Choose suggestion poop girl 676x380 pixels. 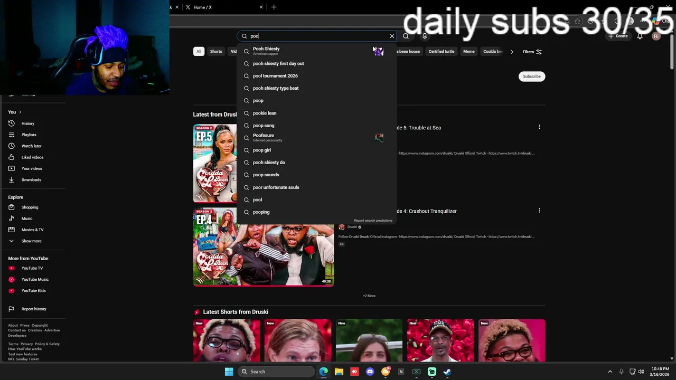click(x=317, y=150)
